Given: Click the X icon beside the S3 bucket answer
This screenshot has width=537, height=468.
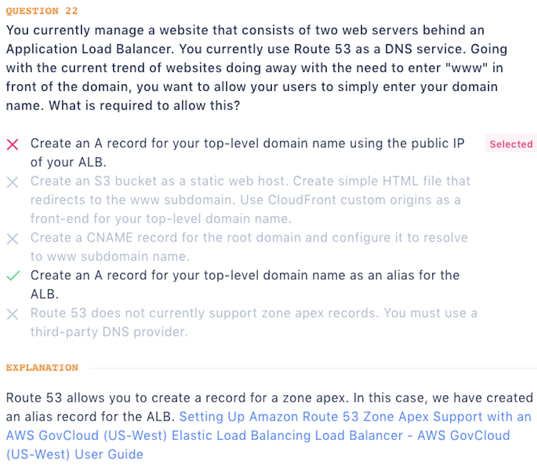Looking at the screenshot, I should pyautogui.click(x=13, y=183).
